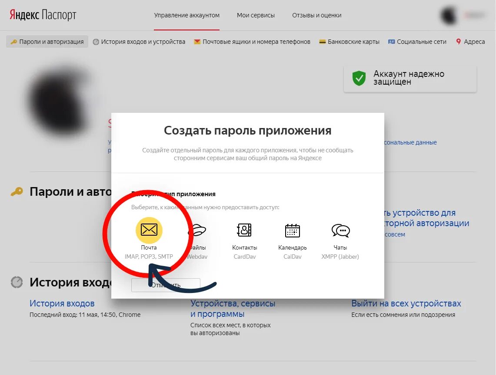
Task: Click Выйти на всех устройствах link
Action: click(x=406, y=303)
